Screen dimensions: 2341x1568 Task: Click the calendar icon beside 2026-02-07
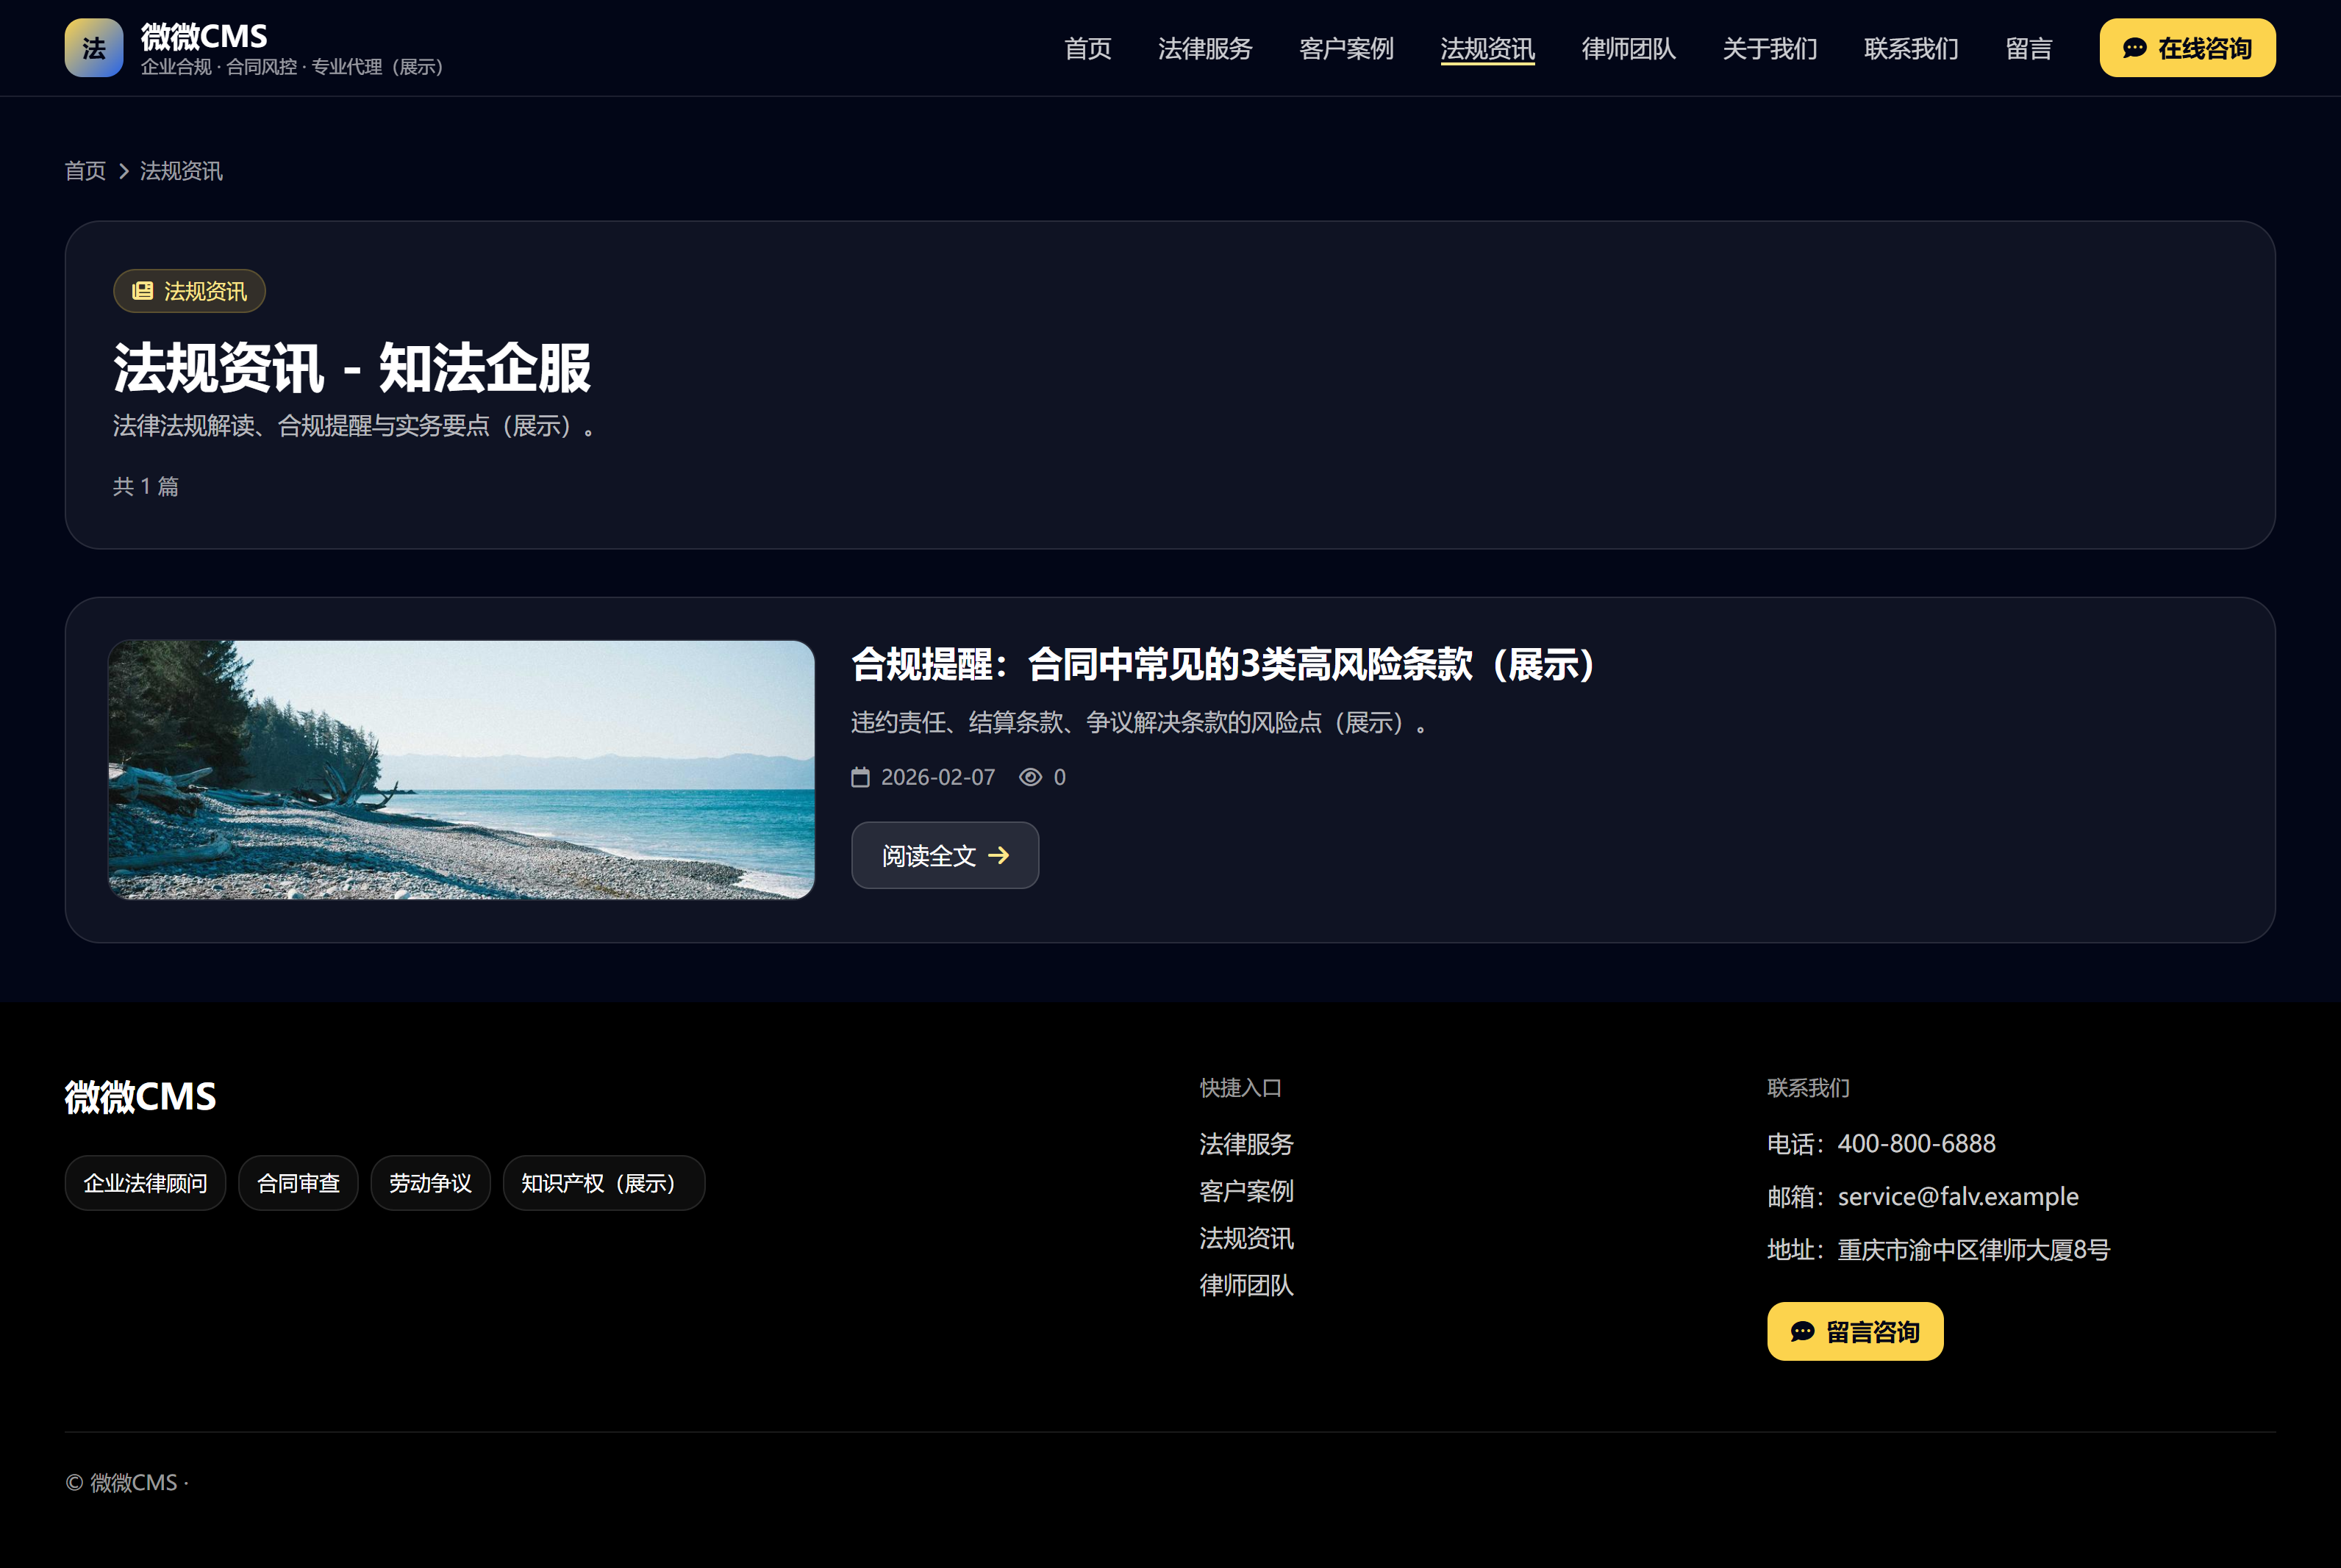860,777
